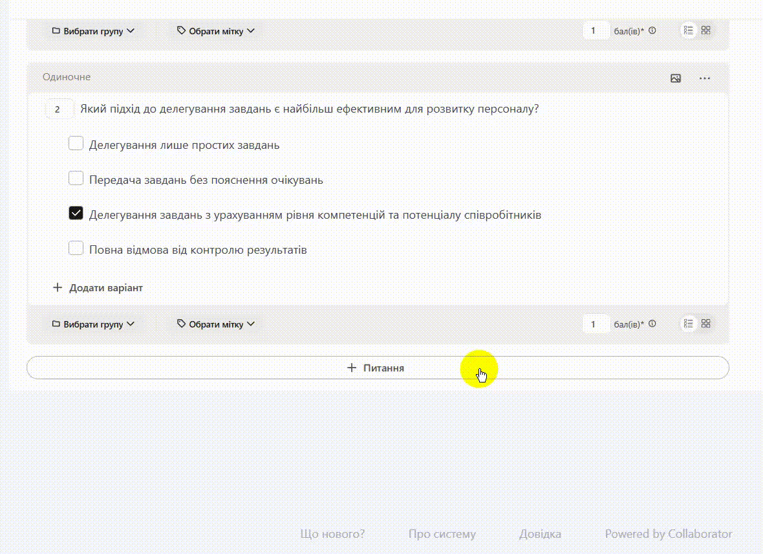
Task: Select grid view icon in the top question footer
Action: [x=706, y=30]
